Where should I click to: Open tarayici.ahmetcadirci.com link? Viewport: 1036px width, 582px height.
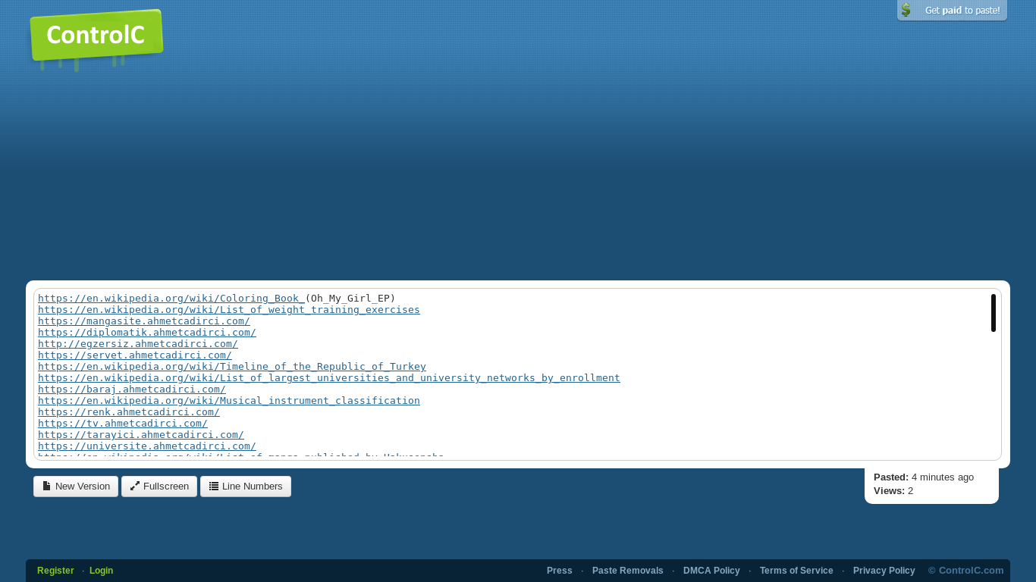(141, 435)
